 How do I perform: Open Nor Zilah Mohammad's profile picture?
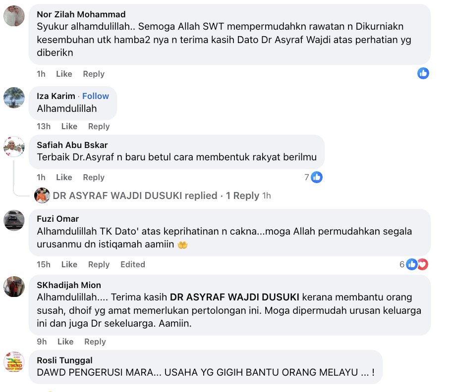tap(14, 16)
